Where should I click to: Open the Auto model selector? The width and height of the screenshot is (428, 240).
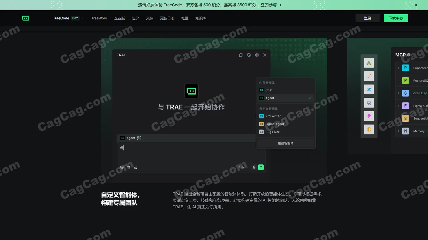pyautogui.click(x=243, y=167)
